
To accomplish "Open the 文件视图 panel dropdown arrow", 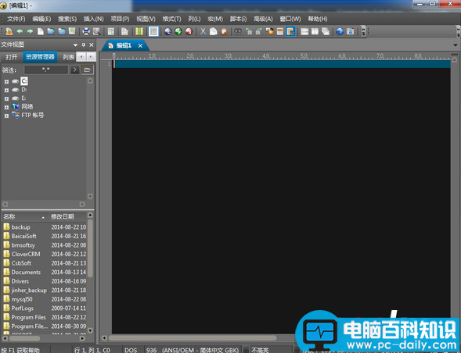I will click(x=75, y=45).
